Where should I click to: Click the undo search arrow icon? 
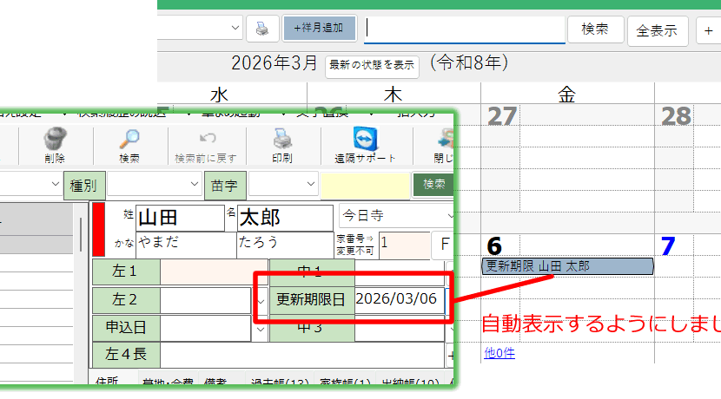(x=207, y=139)
